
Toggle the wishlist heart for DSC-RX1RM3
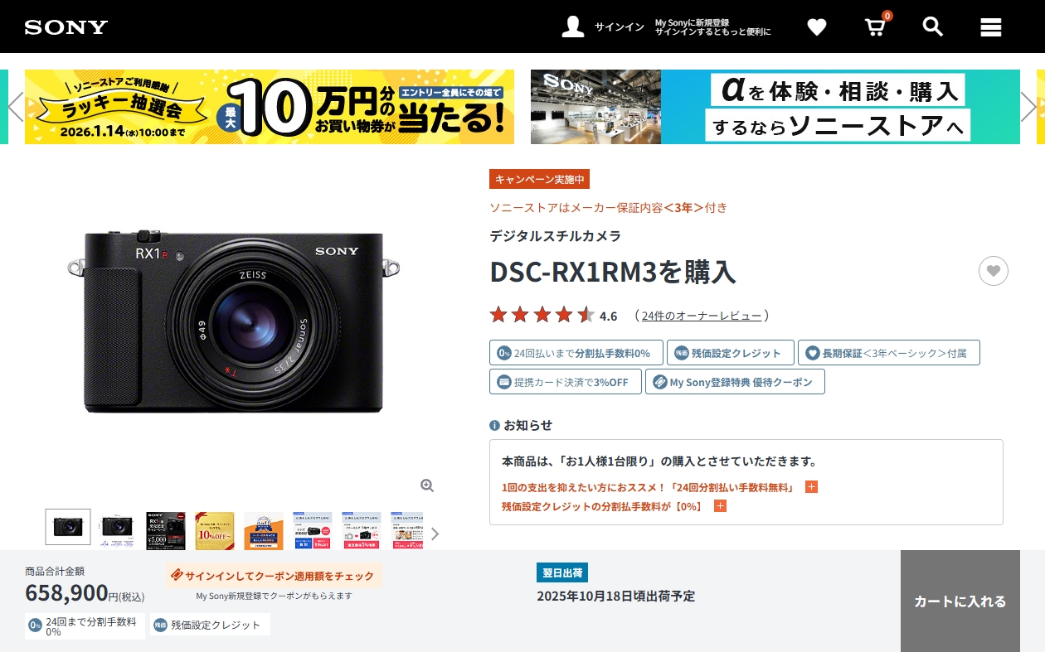pyautogui.click(x=993, y=271)
